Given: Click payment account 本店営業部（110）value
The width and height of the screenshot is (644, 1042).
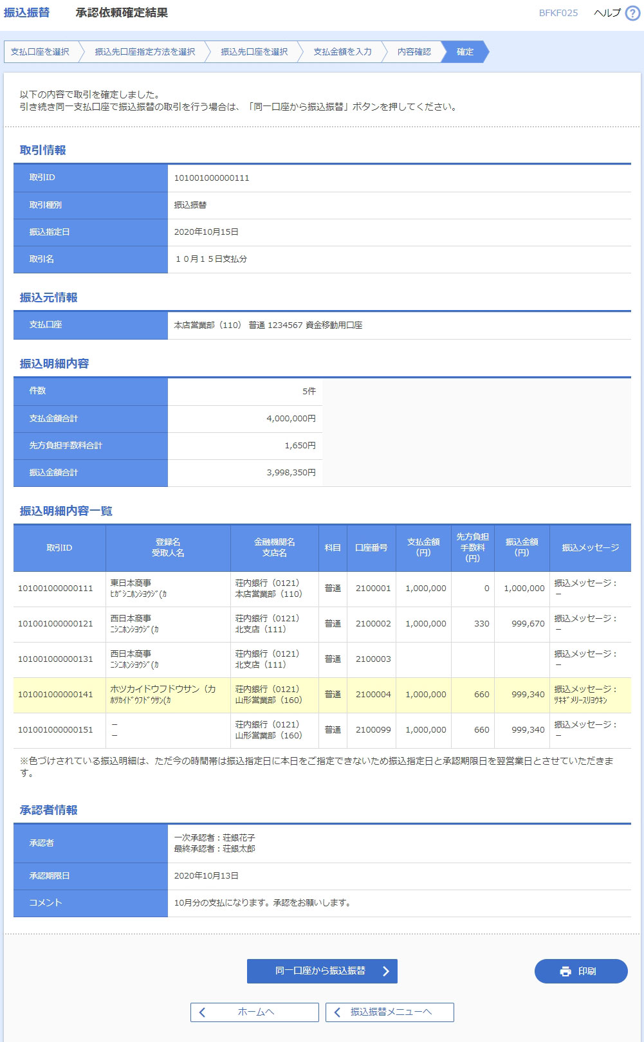Looking at the screenshot, I should pyautogui.click(x=268, y=325).
